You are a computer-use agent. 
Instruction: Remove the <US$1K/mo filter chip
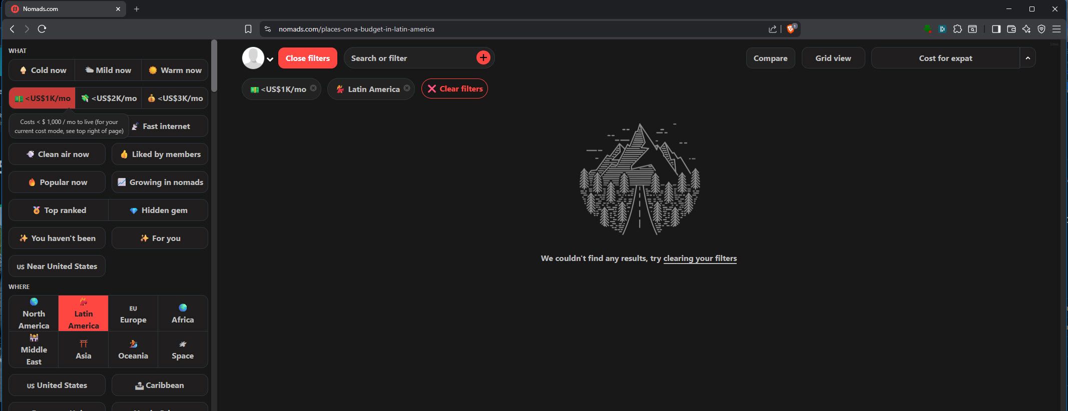tap(313, 88)
